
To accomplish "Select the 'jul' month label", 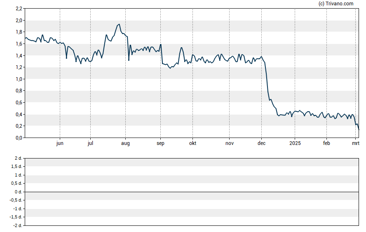I will pyautogui.click(x=90, y=143).
